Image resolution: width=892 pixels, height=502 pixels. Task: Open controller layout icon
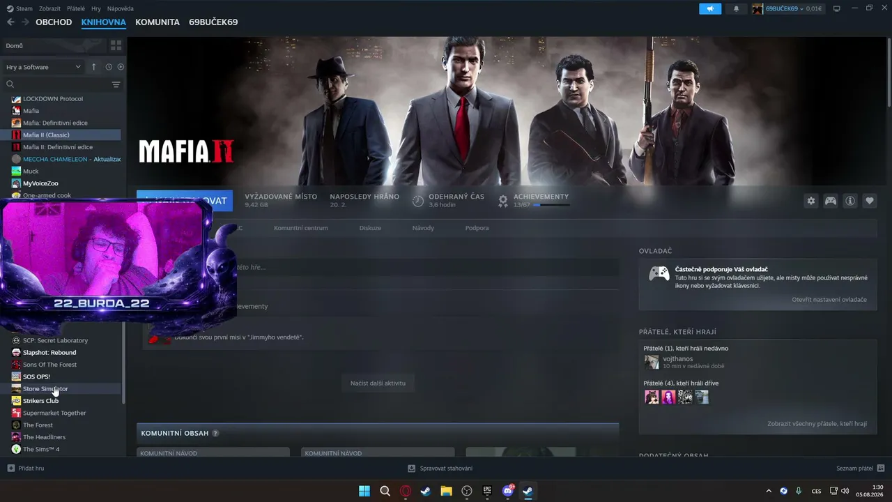[831, 201]
